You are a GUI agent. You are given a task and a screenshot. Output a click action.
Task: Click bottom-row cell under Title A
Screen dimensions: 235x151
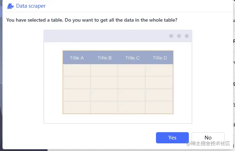77,107
